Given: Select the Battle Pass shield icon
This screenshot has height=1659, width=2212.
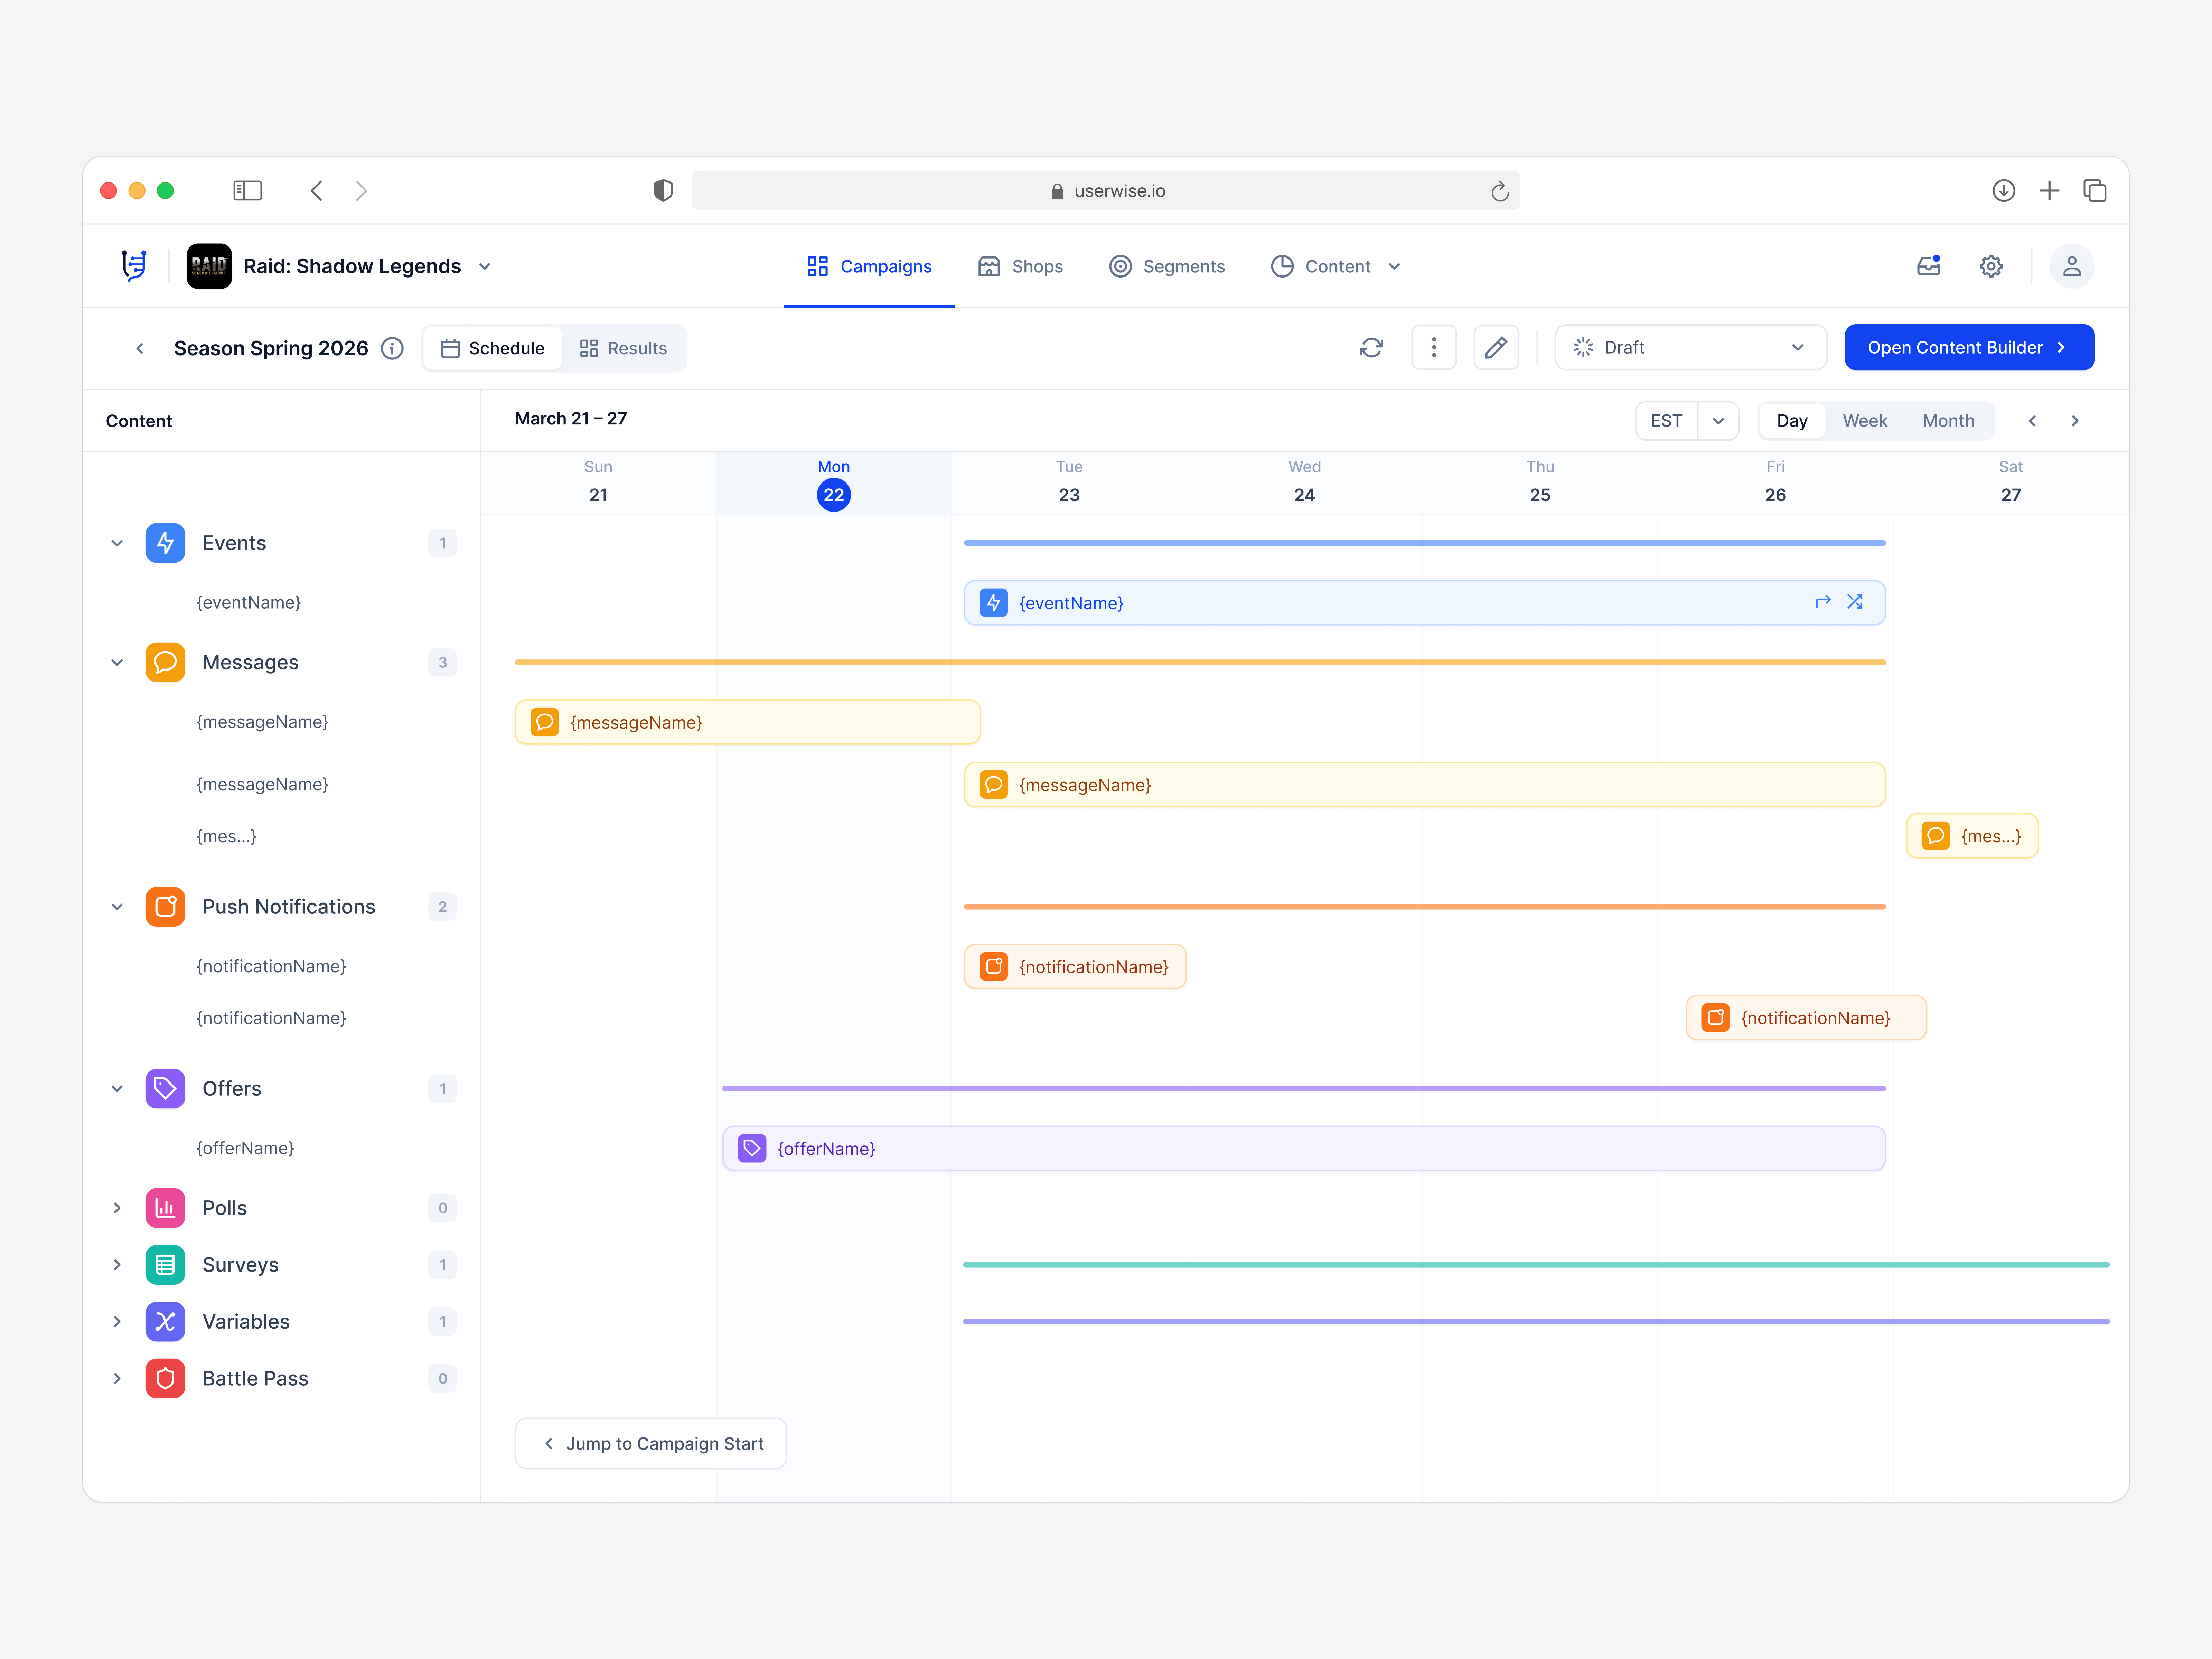Looking at the screenshot, I should click(x=165, y=1378).
